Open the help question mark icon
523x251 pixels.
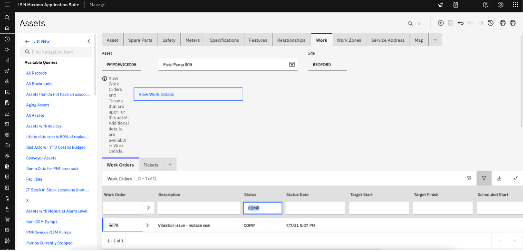[x=485, y=5]
